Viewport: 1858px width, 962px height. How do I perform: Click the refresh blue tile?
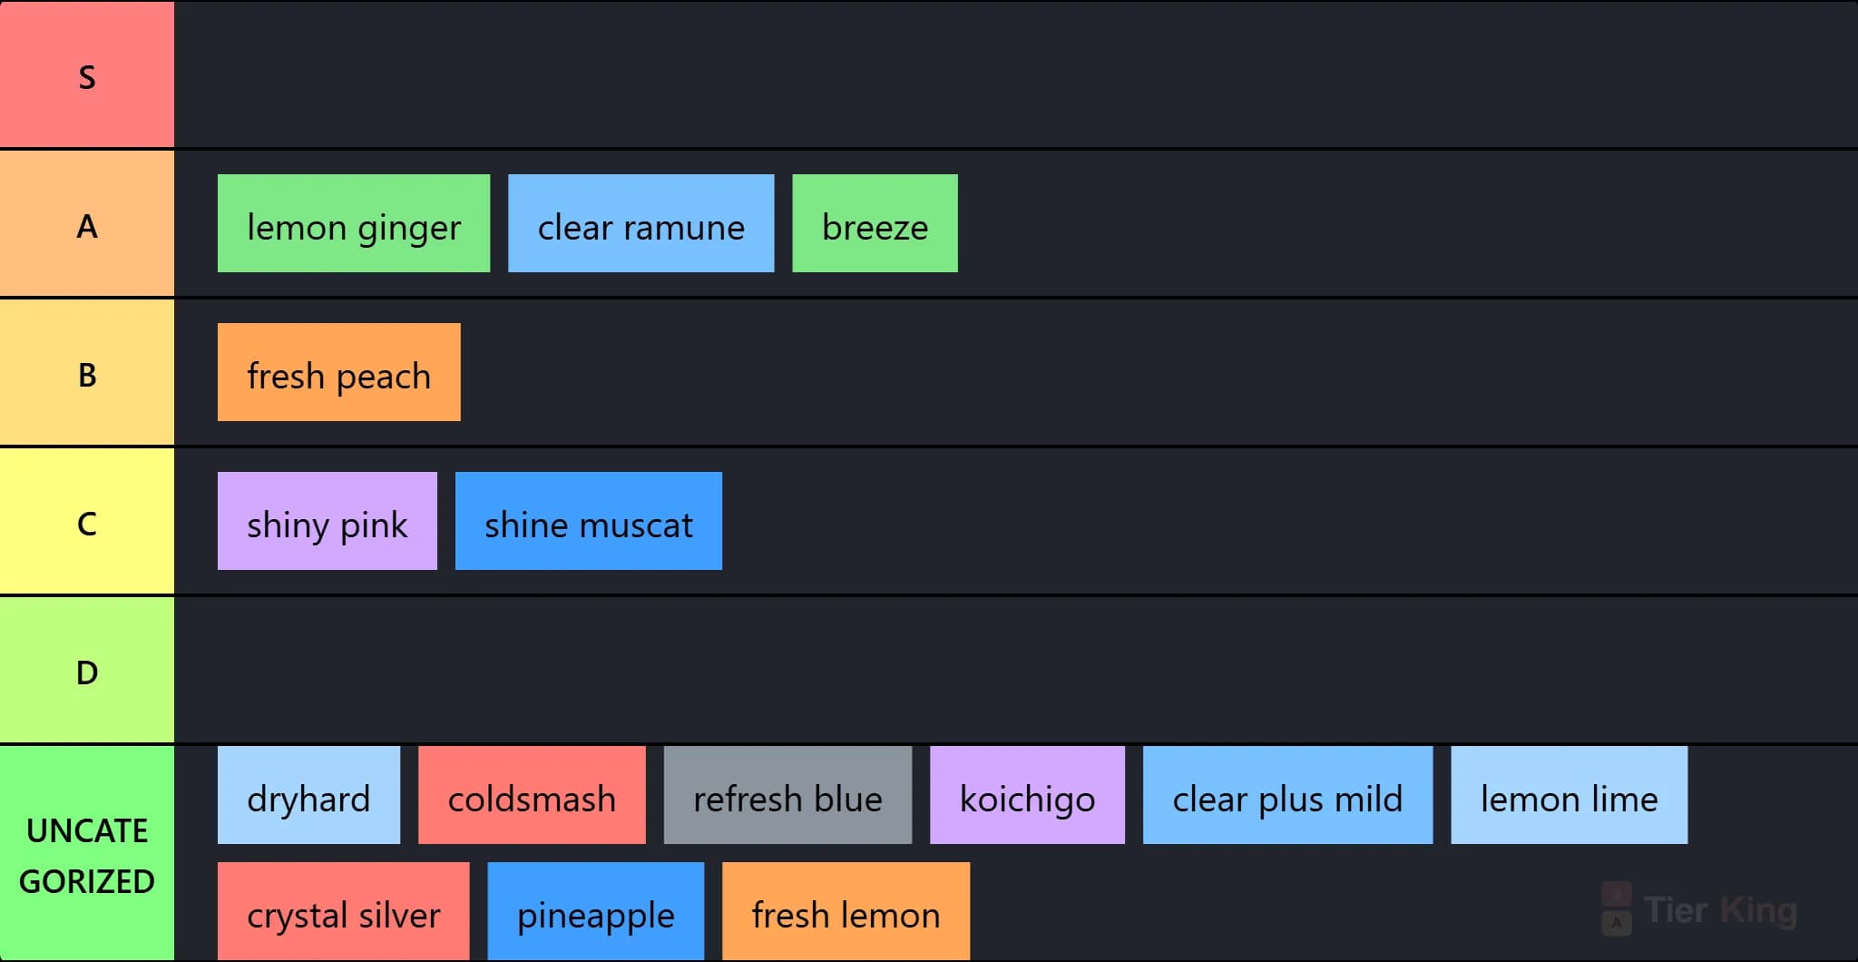(787, 795)
